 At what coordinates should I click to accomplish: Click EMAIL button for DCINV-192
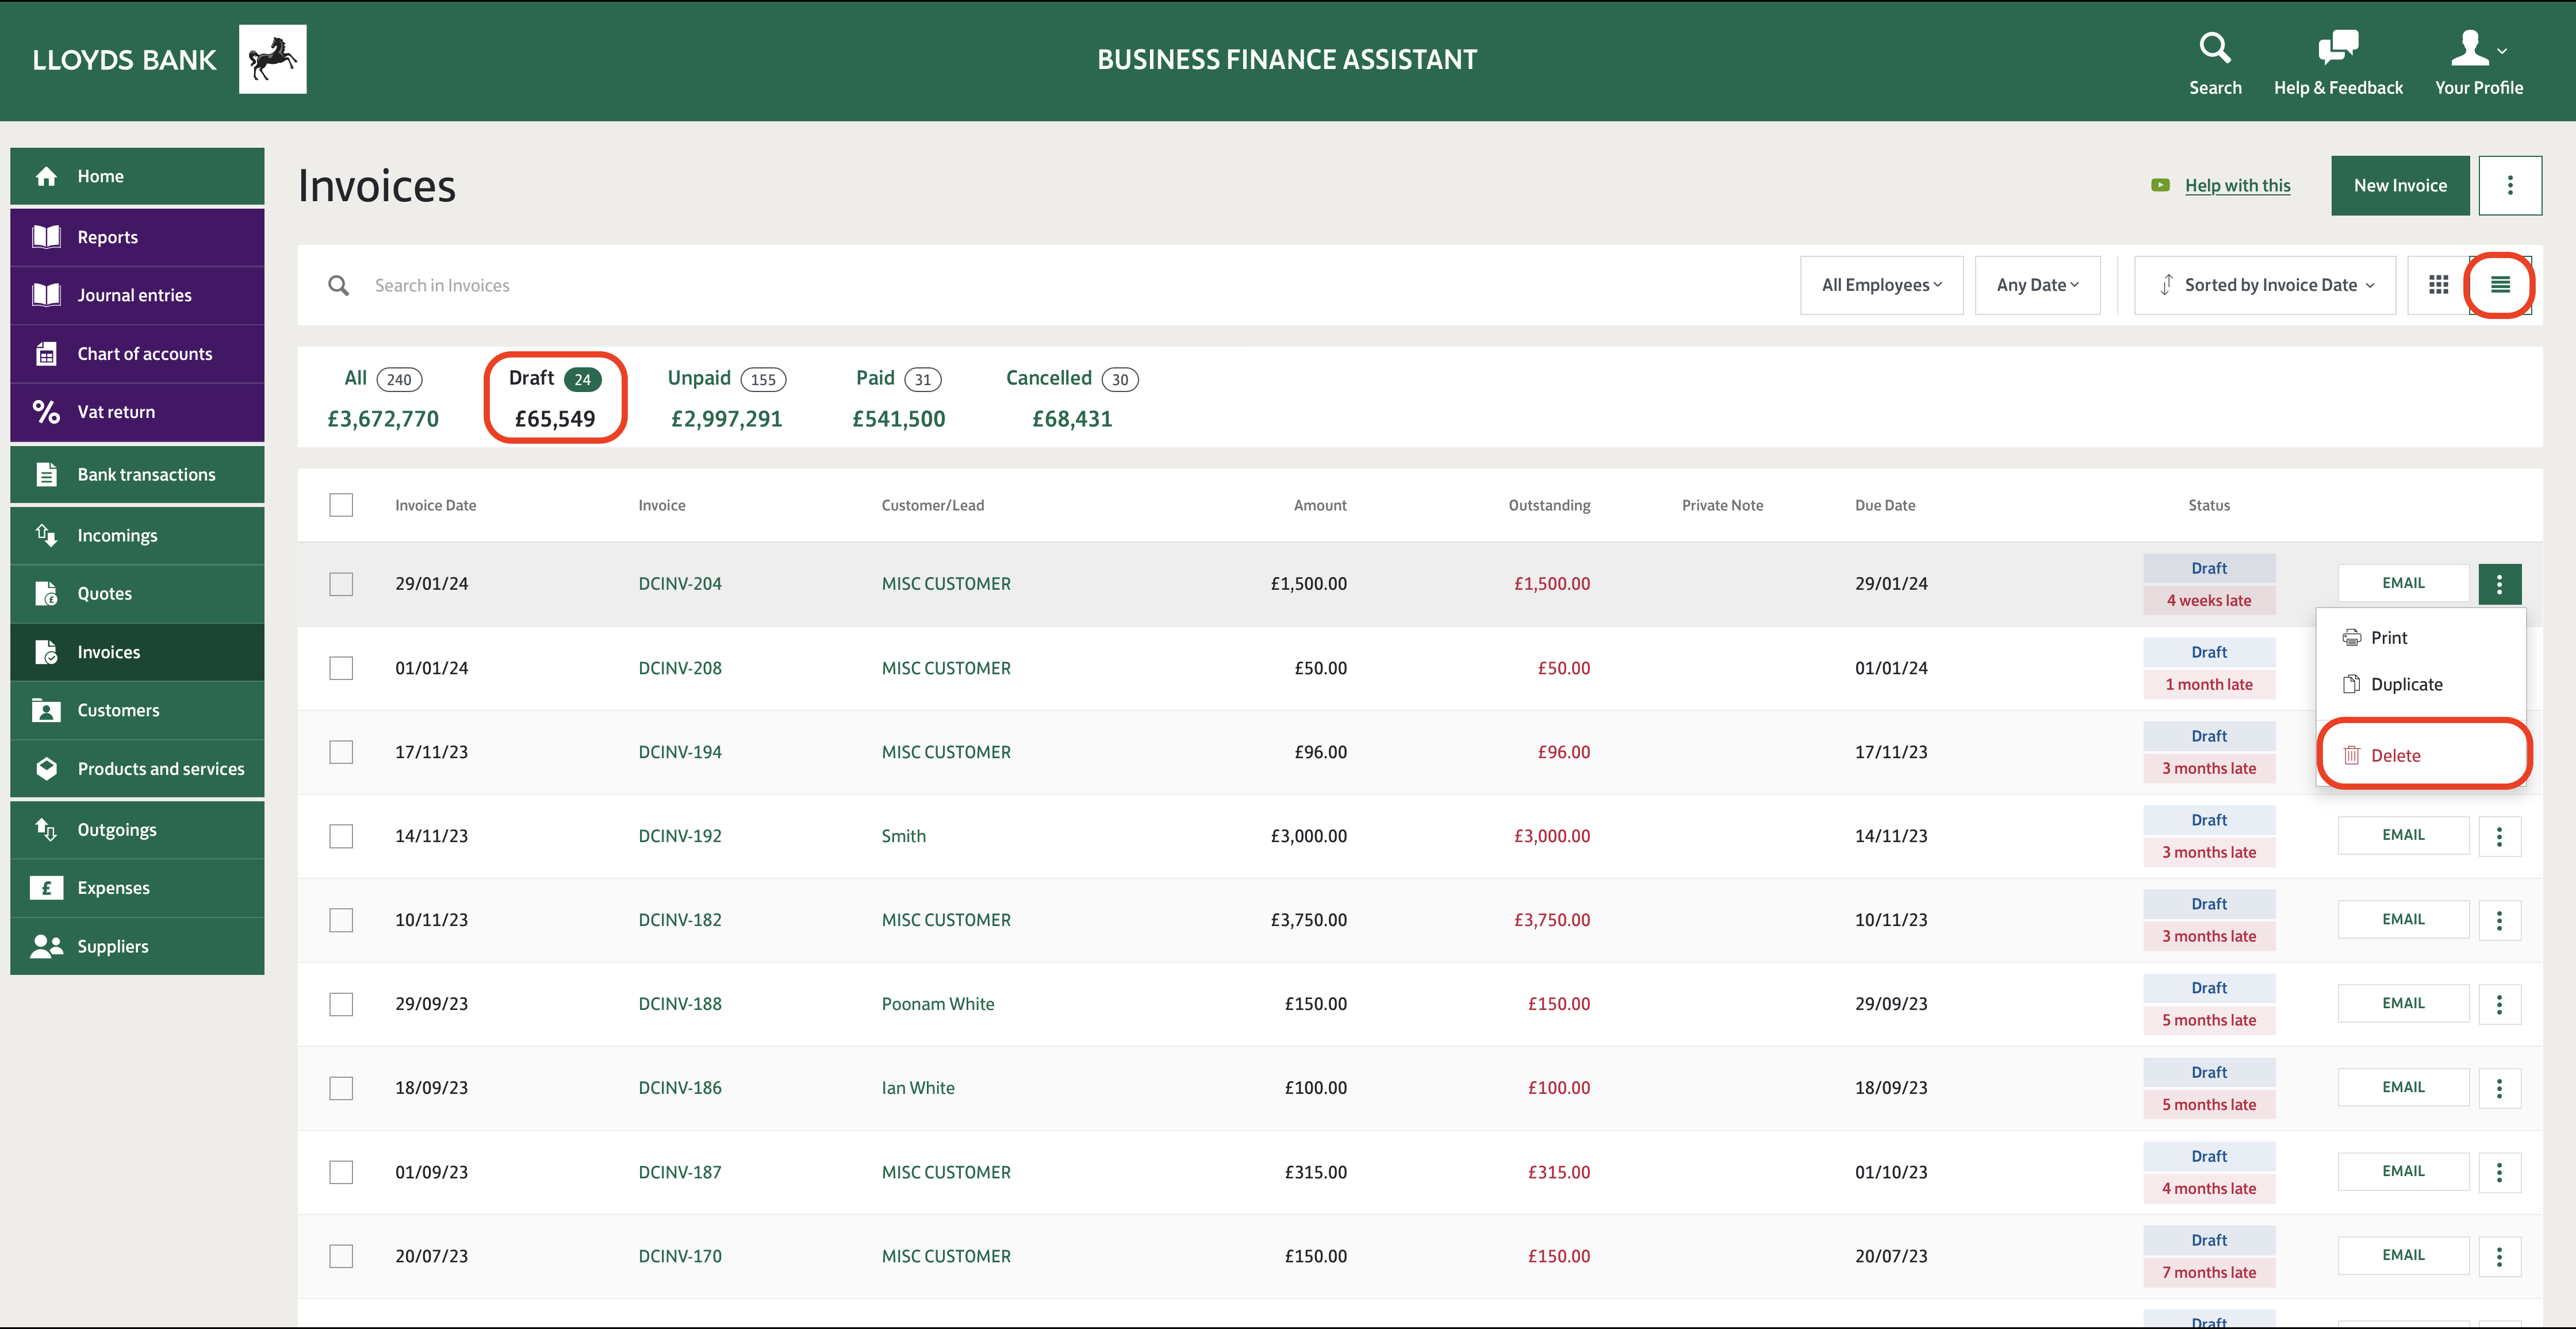(2403, 835)
